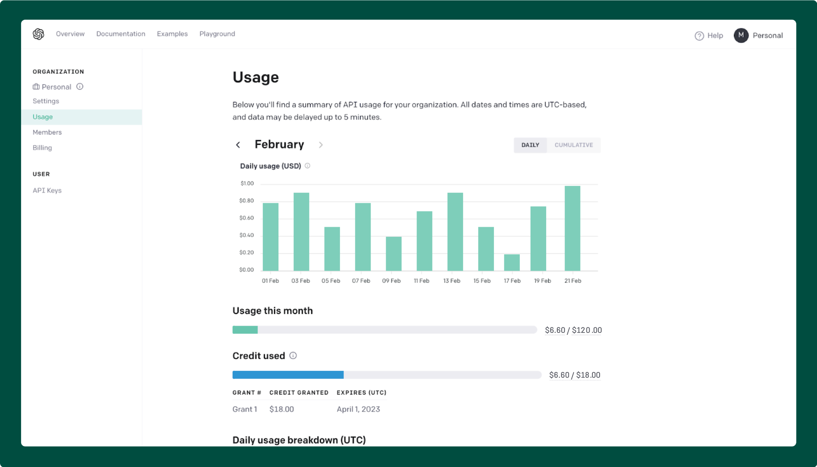Click info icon next to Credit used

[293, 356]
